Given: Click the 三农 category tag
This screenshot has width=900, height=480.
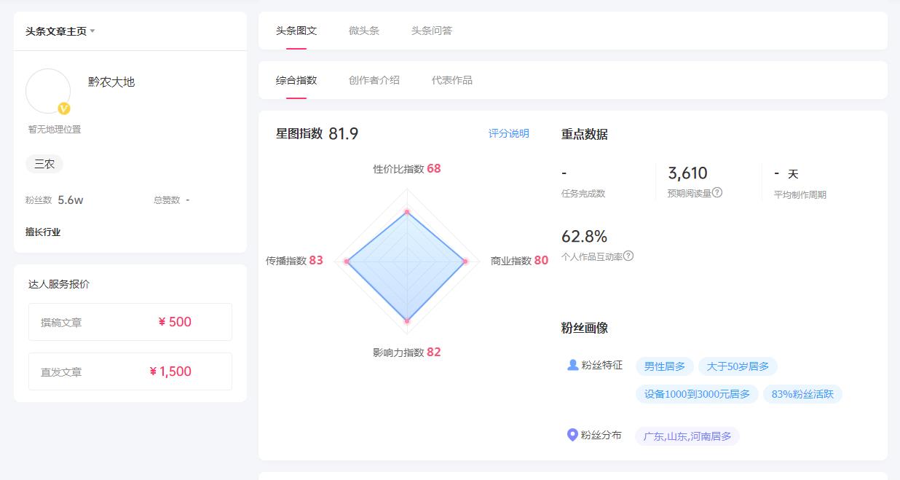Looking at the screenshot, I should pyautogui.click(x=44, y=164).
